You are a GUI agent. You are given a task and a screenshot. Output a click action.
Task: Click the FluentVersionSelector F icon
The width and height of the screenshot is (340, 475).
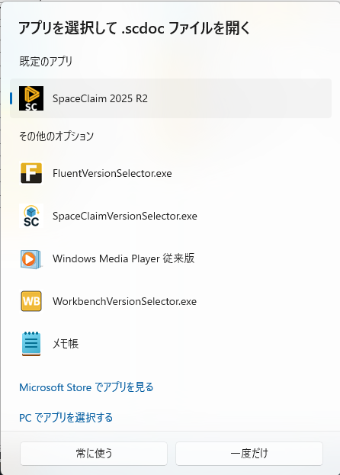(x=31, y=173)
